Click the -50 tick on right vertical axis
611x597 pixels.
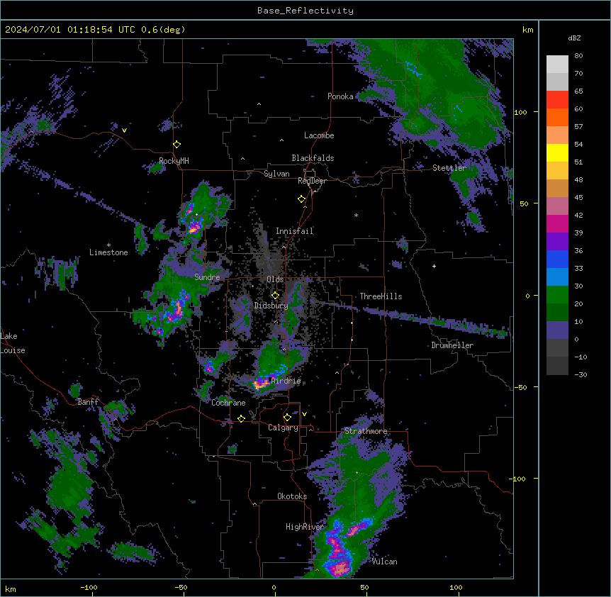520,387
